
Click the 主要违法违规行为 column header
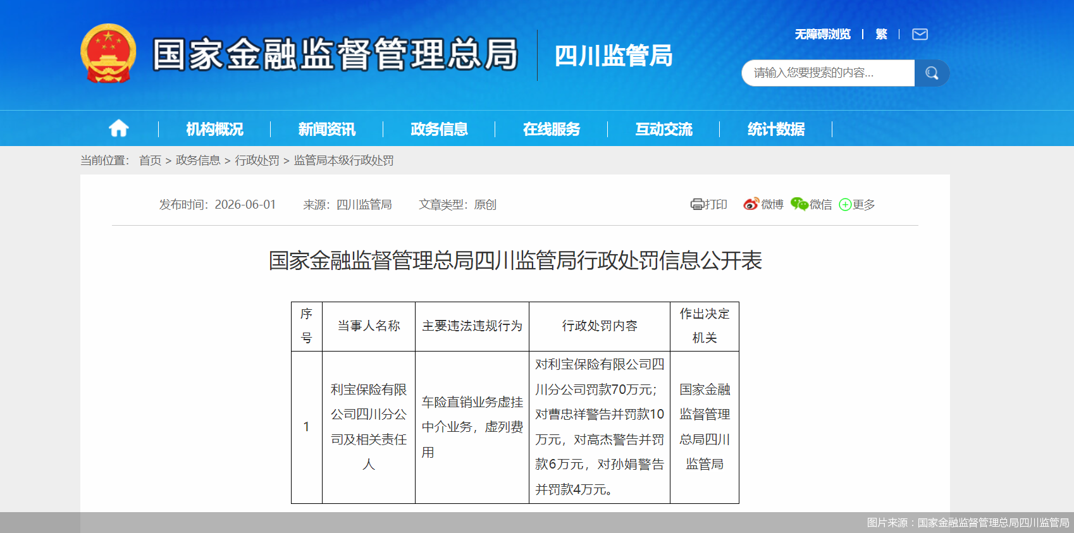(x=472, y=326)
